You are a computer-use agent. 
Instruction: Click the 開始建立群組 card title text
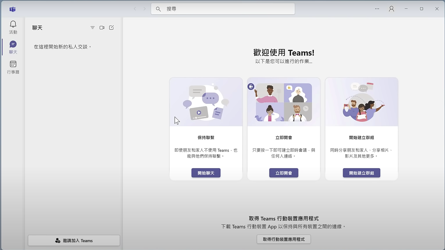[x=361, y=138]
